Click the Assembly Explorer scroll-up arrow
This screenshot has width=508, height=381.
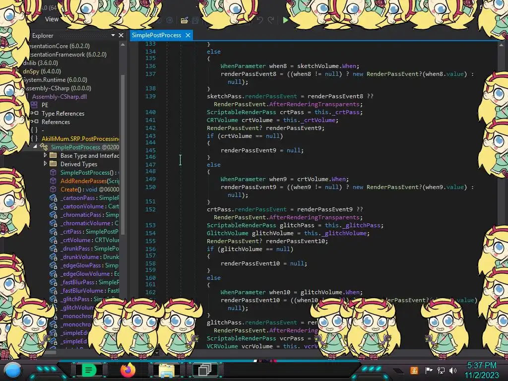point(123,45)
